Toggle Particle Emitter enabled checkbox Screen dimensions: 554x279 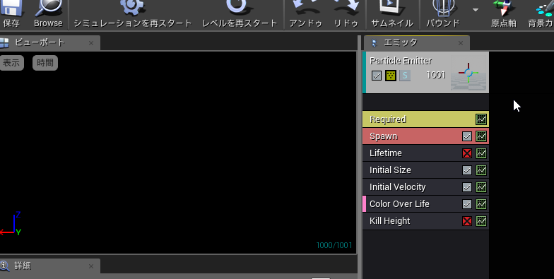[x=376, y=76]
